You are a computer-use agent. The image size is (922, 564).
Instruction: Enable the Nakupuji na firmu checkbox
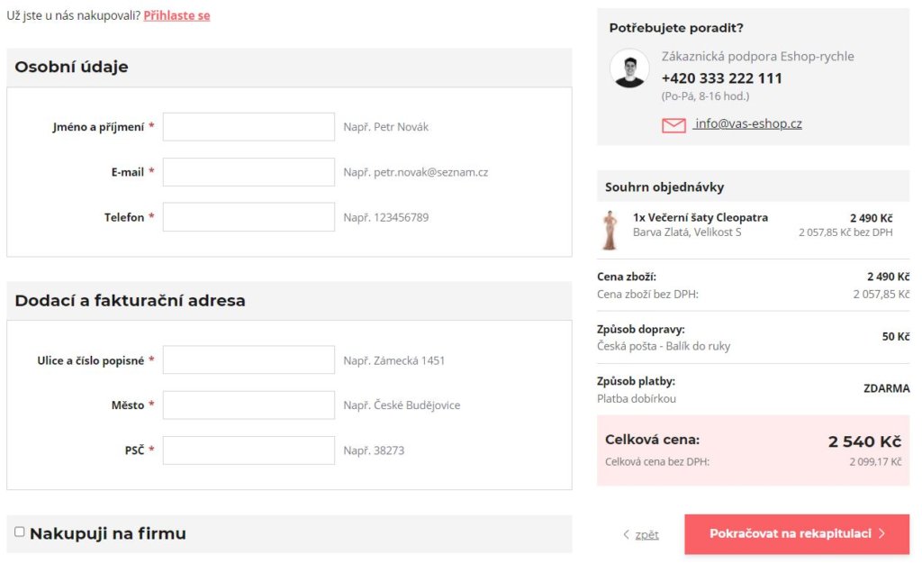[x=20, y=532]
